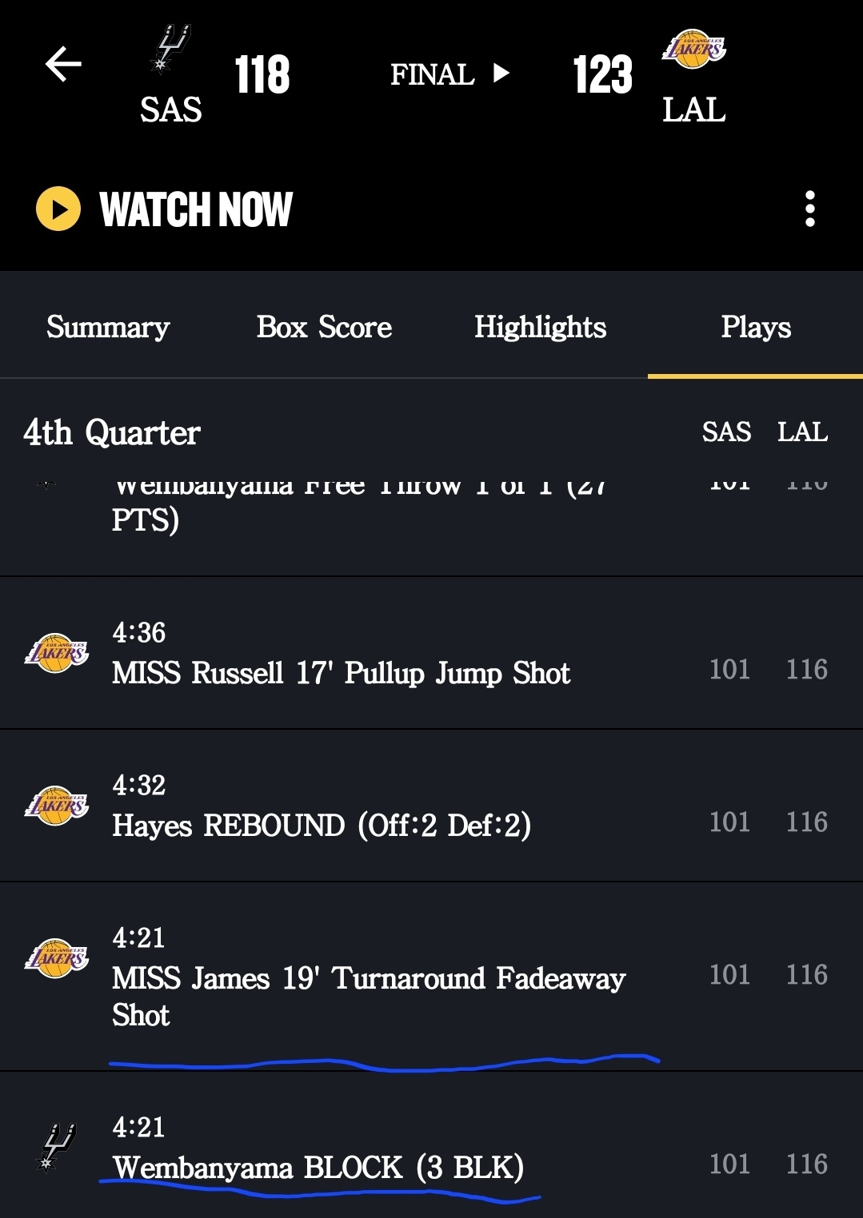Viewport: 863px width, 1218px height.
Task: Open the Wembanyama BLOCK play entry
Action: click(x=318, y=1167)
